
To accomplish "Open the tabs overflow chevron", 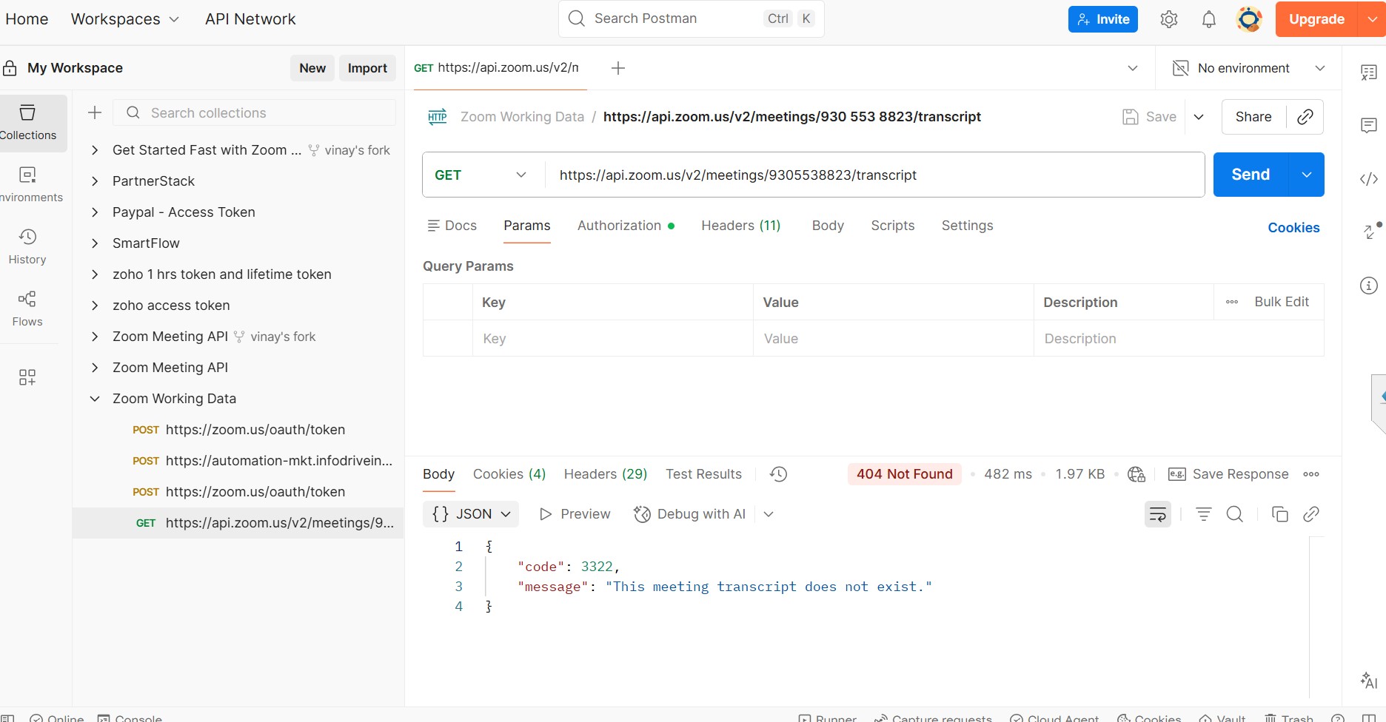I will (1133, 68).
